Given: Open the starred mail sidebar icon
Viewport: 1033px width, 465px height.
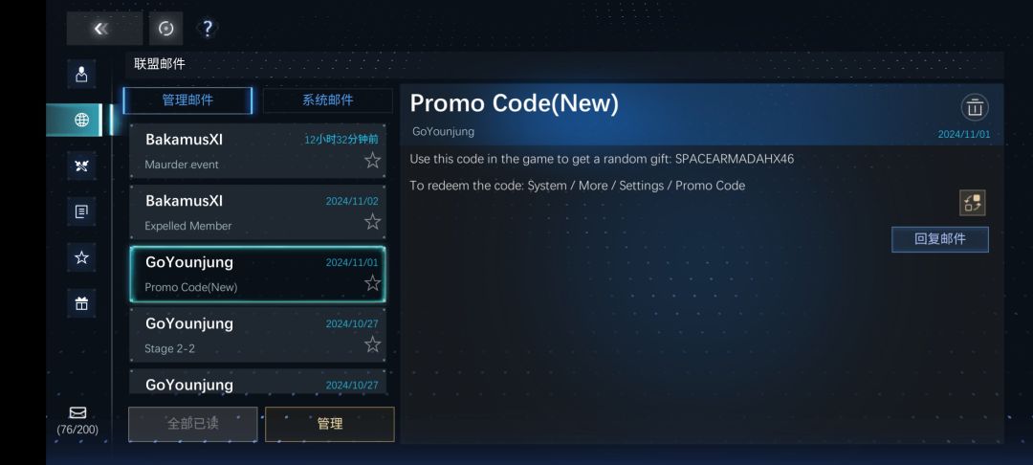Looking at the screenshot, I should 81,257.
